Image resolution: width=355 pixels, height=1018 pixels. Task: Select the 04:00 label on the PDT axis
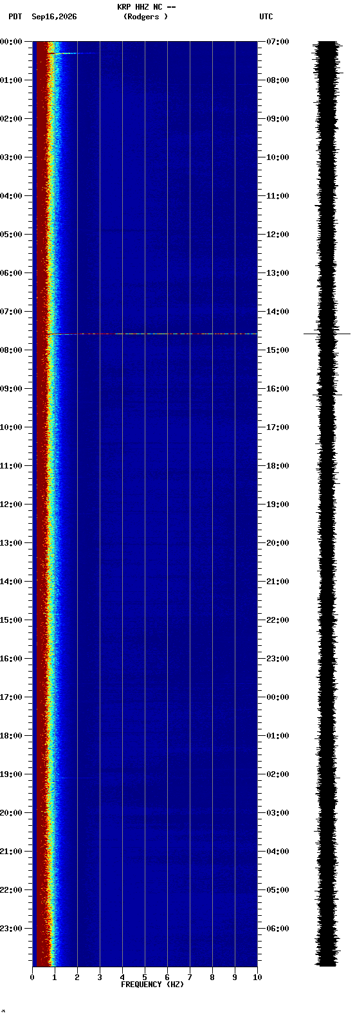11,196
